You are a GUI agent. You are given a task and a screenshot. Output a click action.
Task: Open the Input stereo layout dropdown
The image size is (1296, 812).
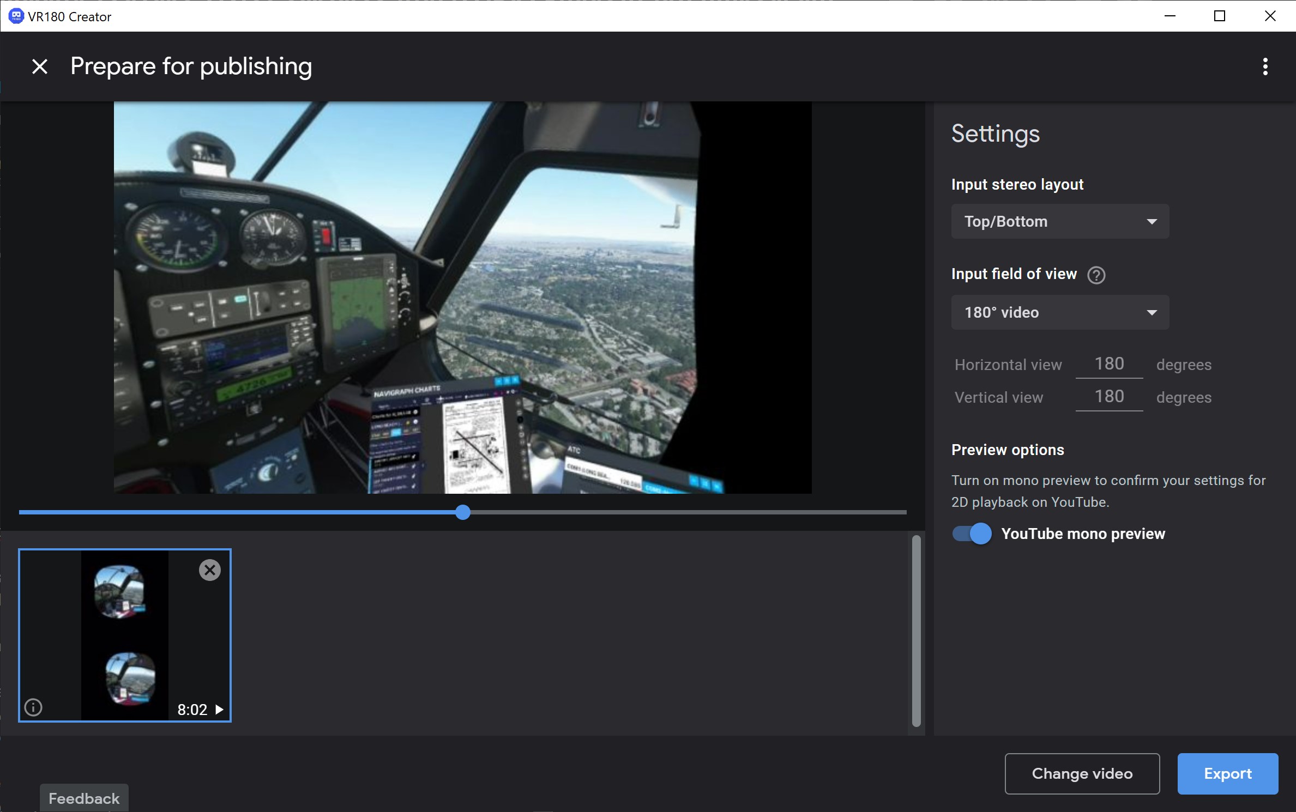click(x=1059, y=221)
